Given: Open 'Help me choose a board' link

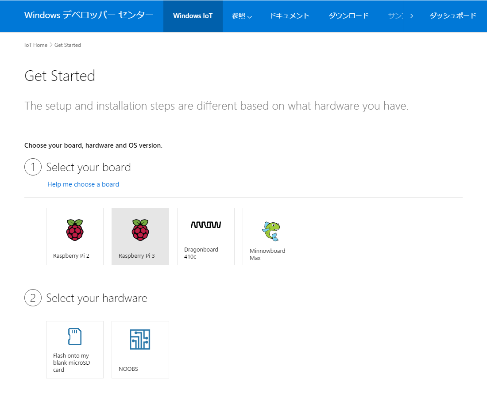Looking at the screenshot, I should tap(83, 184).
